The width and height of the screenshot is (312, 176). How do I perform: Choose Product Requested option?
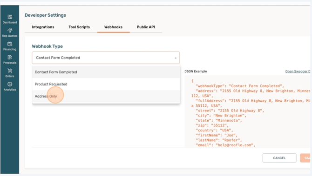(x=106, y=84)
